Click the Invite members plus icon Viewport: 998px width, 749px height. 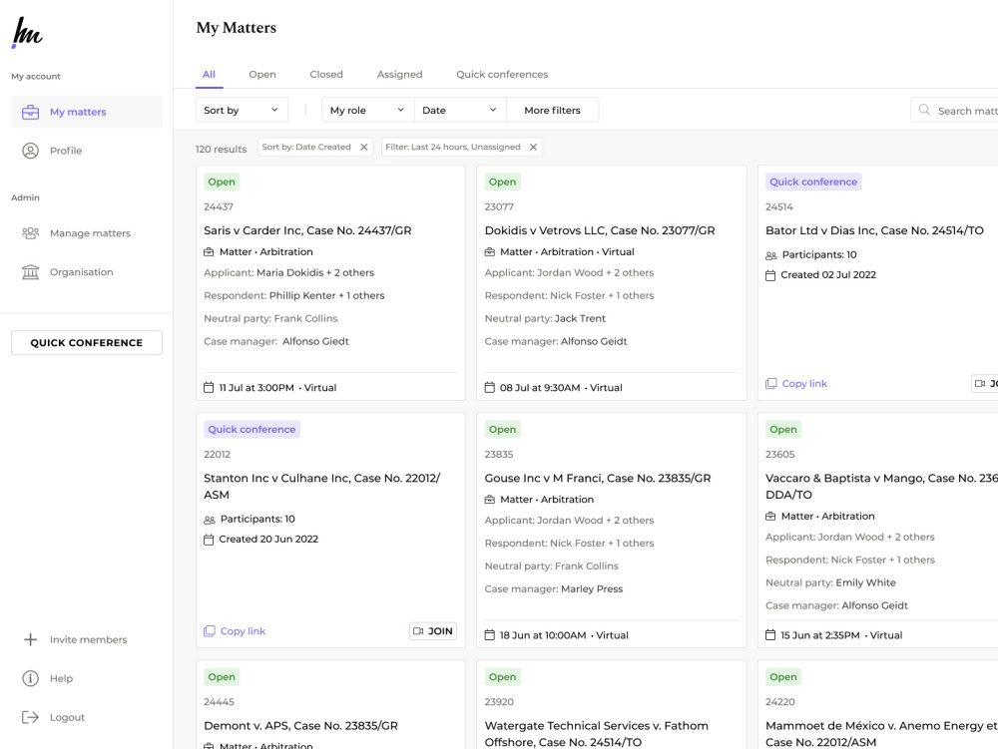click(x=30, y=639)
